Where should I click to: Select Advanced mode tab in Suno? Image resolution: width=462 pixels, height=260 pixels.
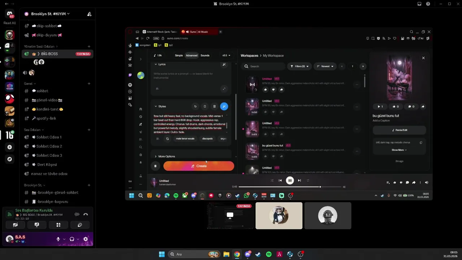192,56
